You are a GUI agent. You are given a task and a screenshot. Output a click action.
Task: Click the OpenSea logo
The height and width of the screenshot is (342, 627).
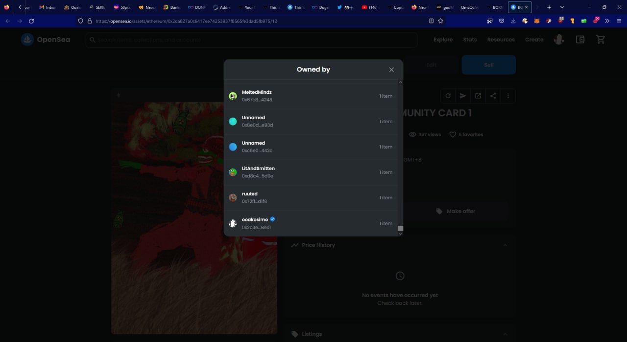pos(46,40)
